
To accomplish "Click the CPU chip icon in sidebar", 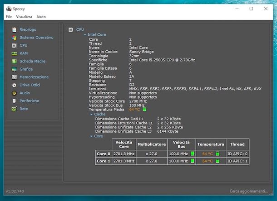I will click(15, 45).
